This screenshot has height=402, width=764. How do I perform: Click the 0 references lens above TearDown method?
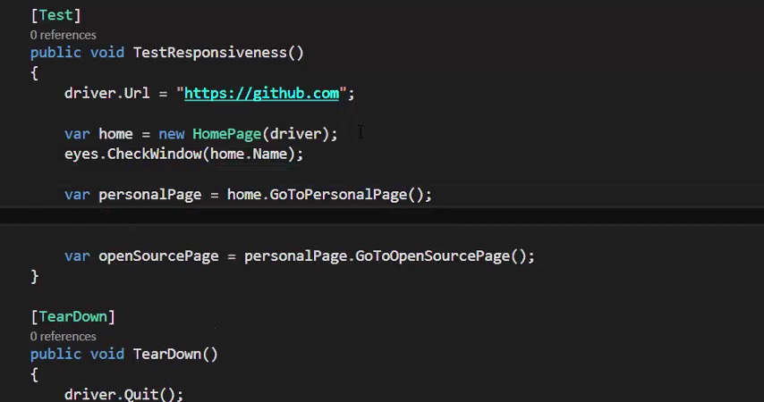click(63, 336)
